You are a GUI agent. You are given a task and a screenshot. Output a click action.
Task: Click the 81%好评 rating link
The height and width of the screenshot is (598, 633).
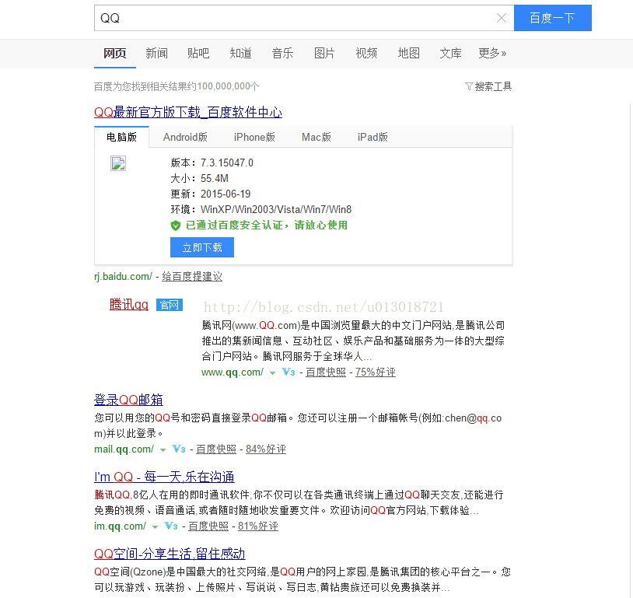(x=258, y=526)
